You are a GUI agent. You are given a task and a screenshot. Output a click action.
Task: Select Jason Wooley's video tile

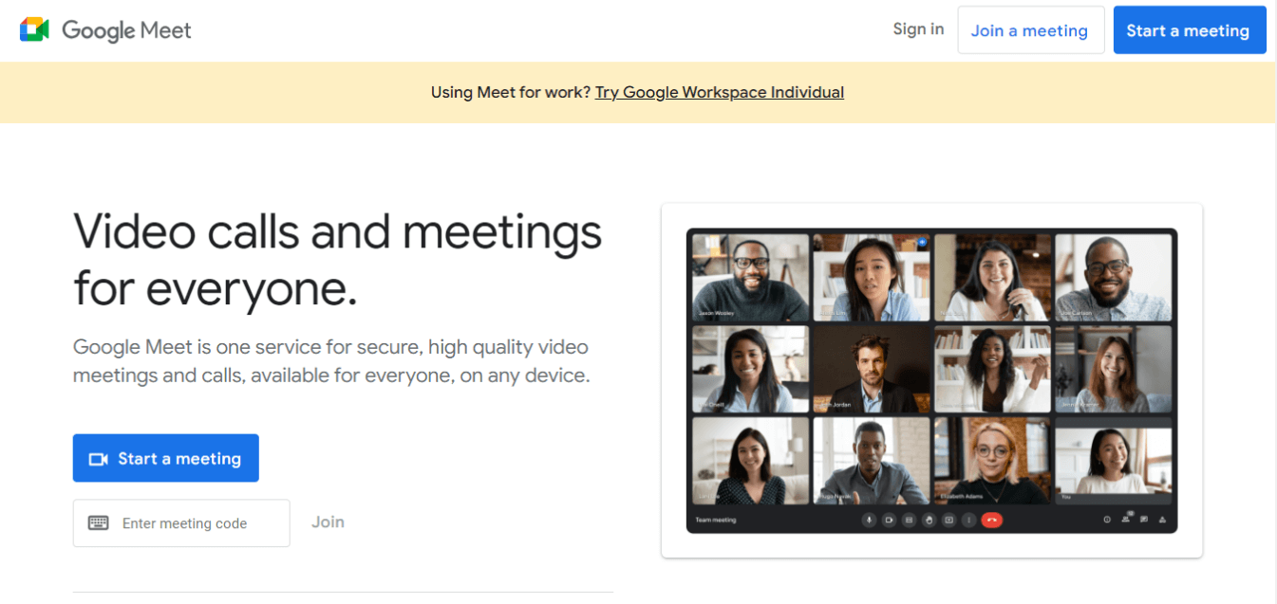[x=750, y=278]
